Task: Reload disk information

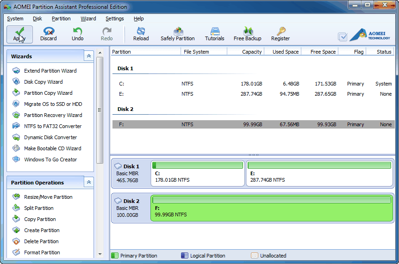Action: [141, 34]
